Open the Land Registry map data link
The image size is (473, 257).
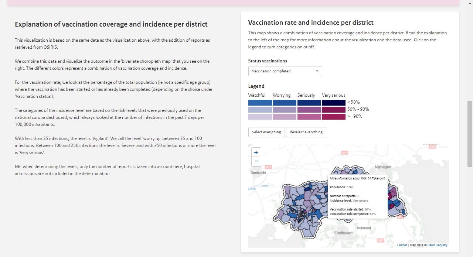pos(438,245)
